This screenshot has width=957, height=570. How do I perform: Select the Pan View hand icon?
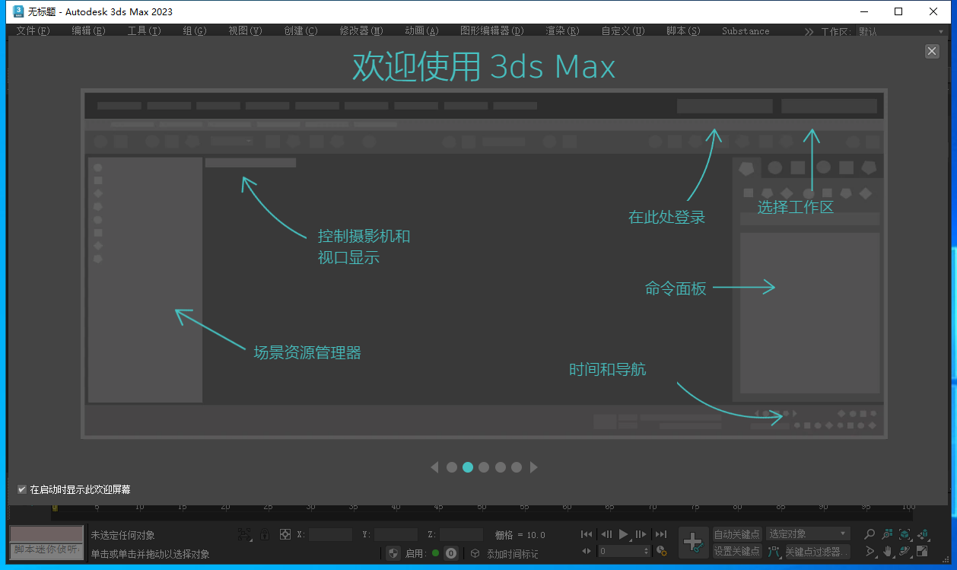pyautogui.click(x=887, y=551)
